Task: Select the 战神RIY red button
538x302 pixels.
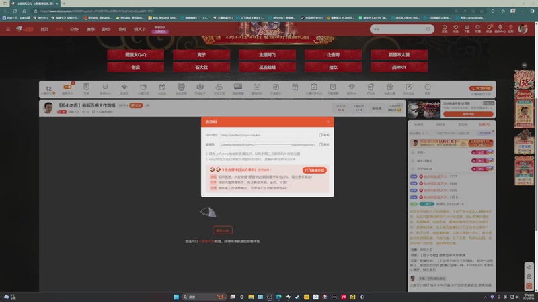Action: tap(399, 68)
